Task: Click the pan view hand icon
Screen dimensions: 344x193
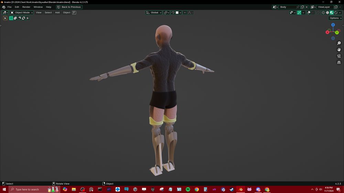Action: pos(339,50)
